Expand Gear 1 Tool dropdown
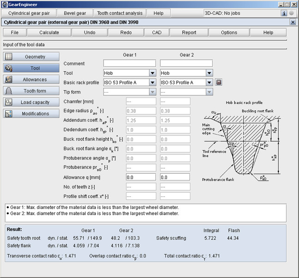The width and height of the screenshot is (299, 278). (153, 73)
